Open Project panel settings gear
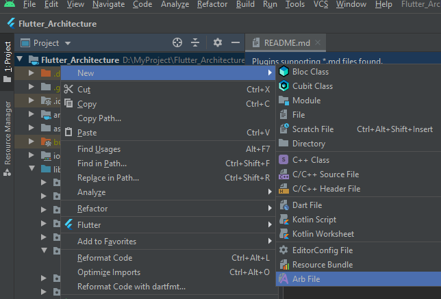The height and width of the screenshot is (299, 441). [x=217, y=42]
